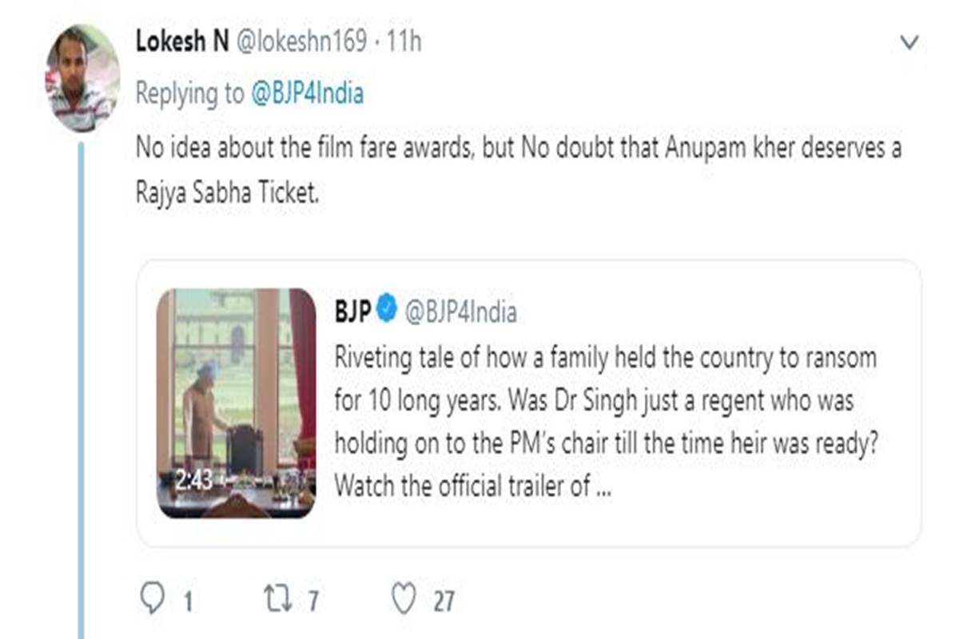Click the like count showing 27

[x=444, y=601]
